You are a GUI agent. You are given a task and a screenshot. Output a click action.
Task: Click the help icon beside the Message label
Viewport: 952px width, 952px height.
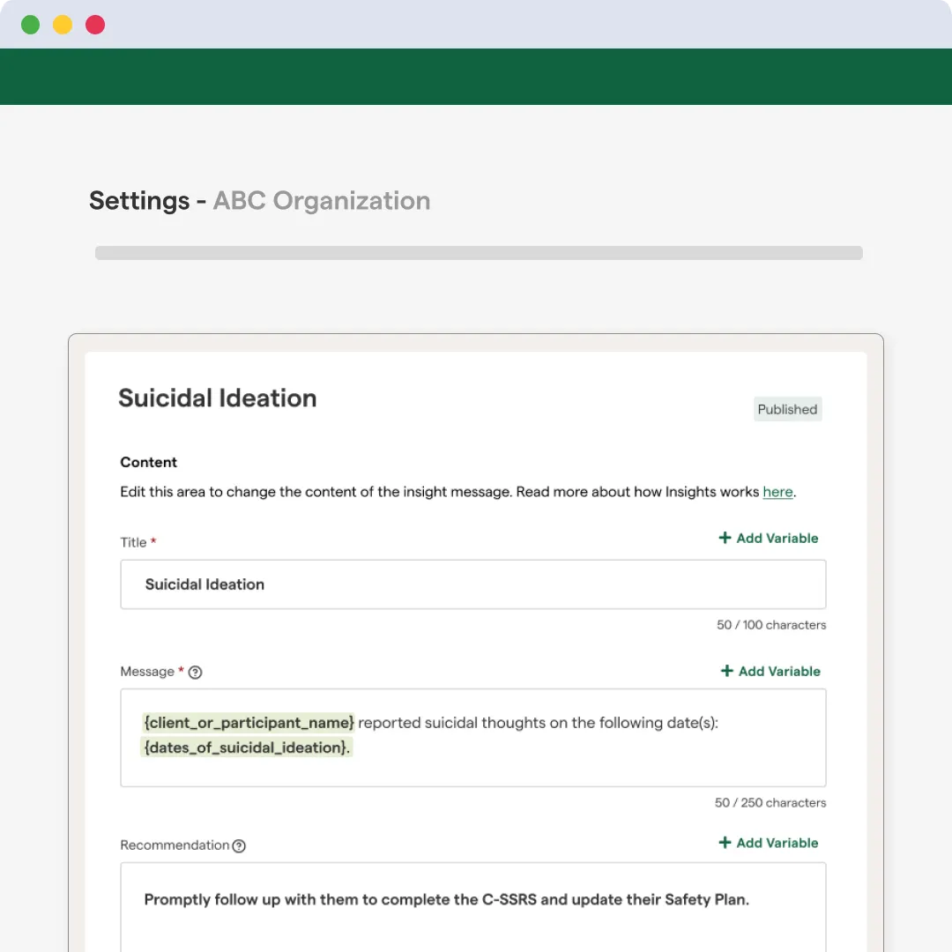[196, 673]
